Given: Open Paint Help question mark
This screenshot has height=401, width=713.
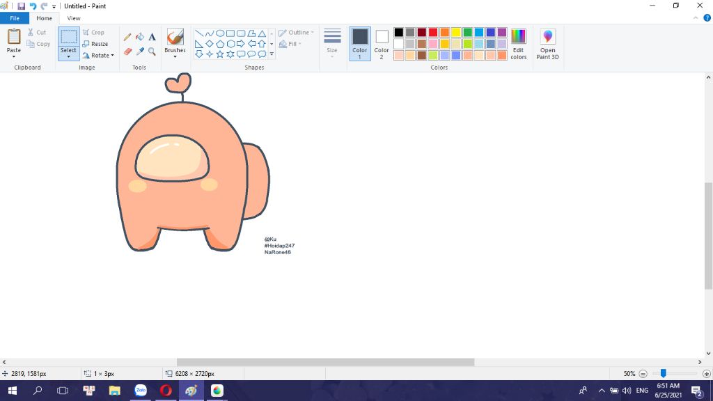Looking at the screenshot, I should (707, 18).
